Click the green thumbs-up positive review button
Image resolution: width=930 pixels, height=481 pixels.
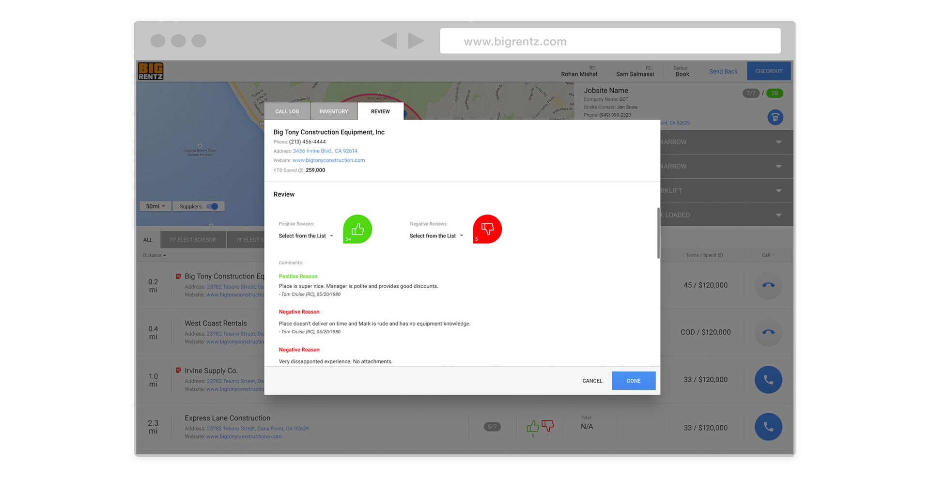357,229
